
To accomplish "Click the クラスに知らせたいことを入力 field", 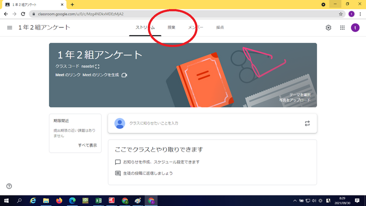I will point(206,123).
